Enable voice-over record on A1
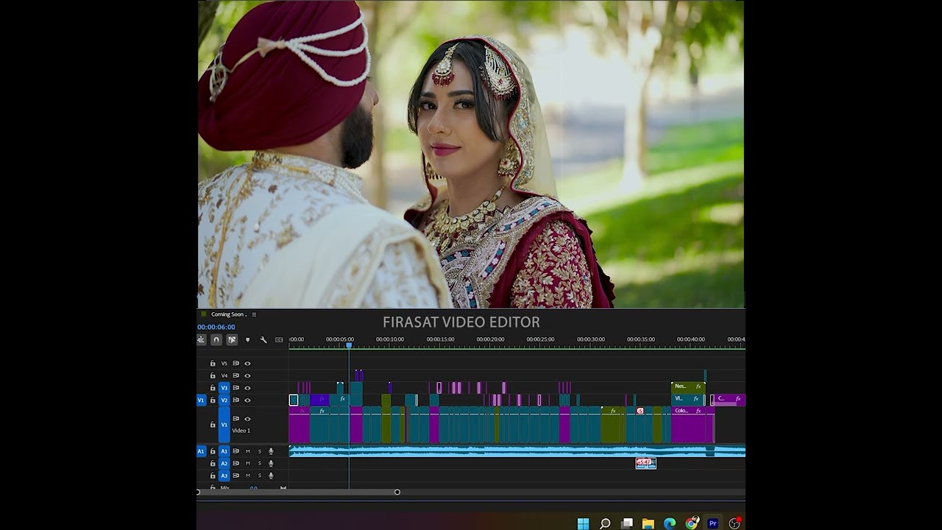 [x=271, y=451]
